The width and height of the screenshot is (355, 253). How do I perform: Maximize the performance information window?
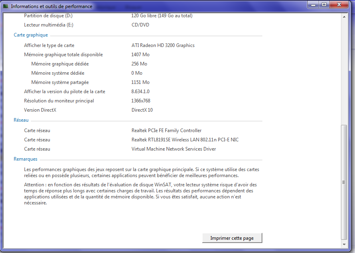coord(324,4)
